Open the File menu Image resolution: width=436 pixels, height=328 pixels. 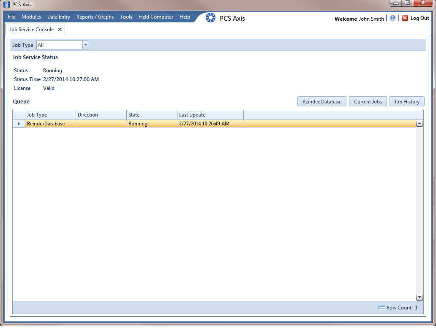(x=11, y=17)
